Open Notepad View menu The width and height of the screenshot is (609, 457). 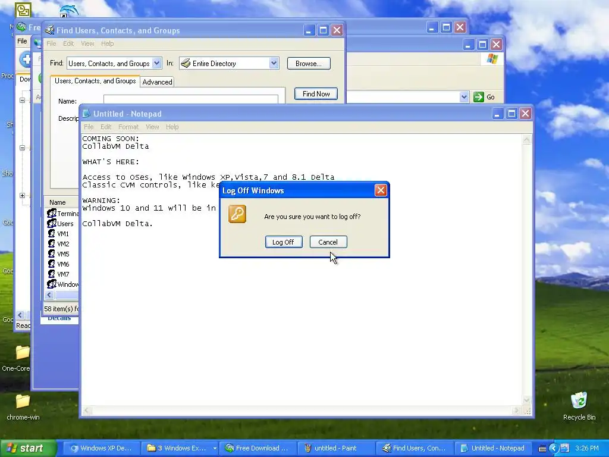coord(152,127)
